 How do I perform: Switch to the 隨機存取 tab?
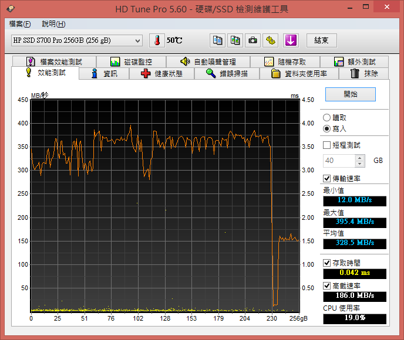pyautogui.click(x=285, y=62)
